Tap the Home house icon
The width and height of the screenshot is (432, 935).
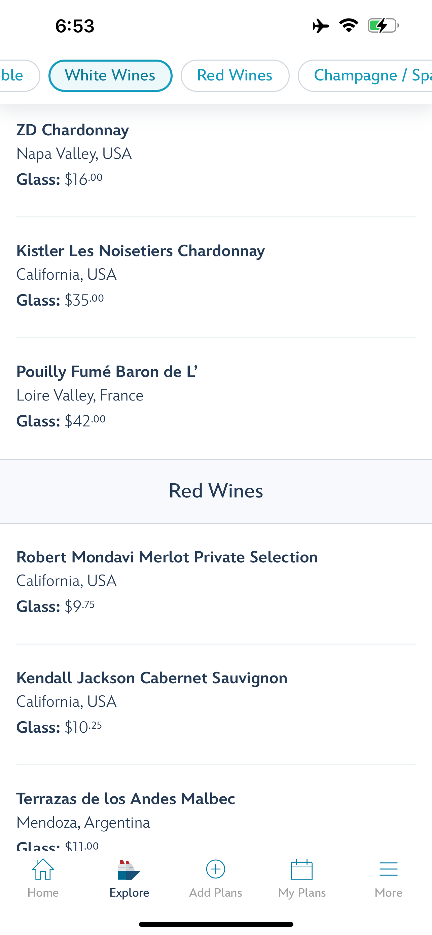43,869
